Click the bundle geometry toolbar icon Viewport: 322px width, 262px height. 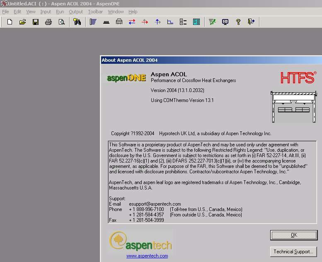coord(119,22)
